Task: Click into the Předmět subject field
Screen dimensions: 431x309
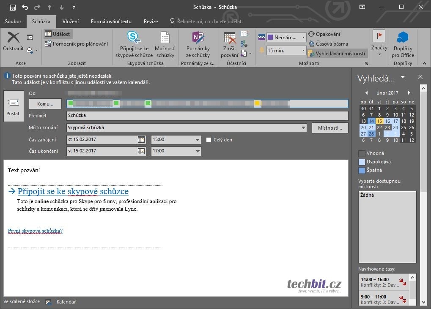Action: (x=207, y=116)
